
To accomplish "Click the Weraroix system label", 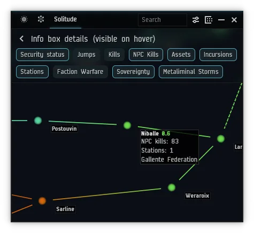I will click(x=197, y=196).
